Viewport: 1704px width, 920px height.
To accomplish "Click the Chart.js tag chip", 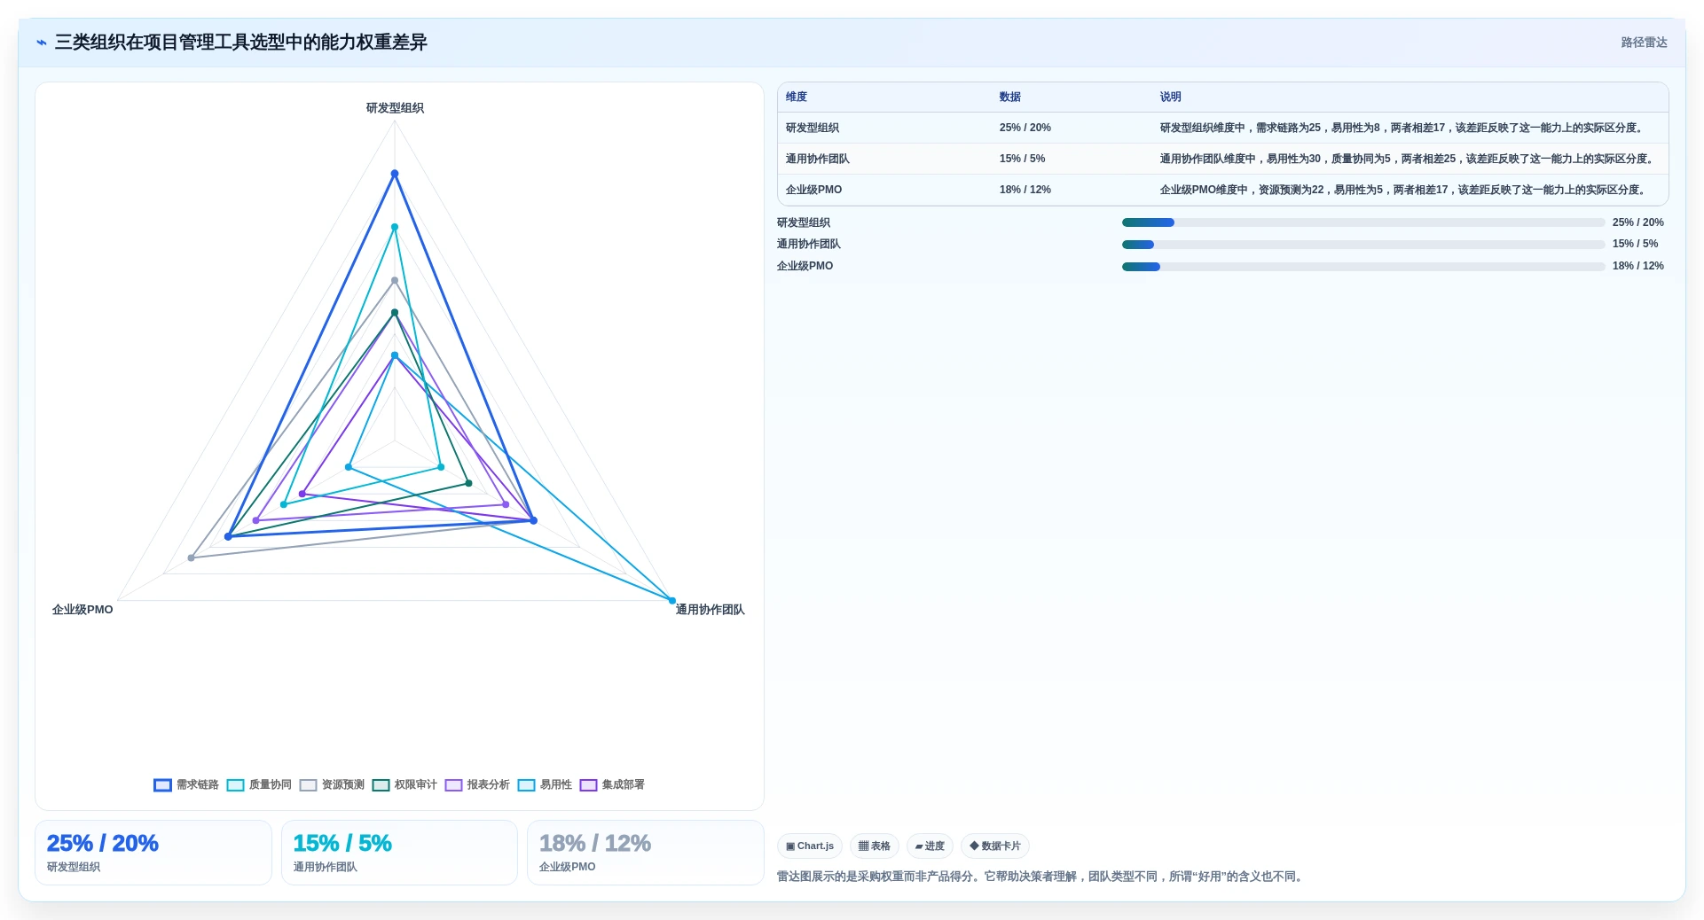I will click(x=810, y=846).
